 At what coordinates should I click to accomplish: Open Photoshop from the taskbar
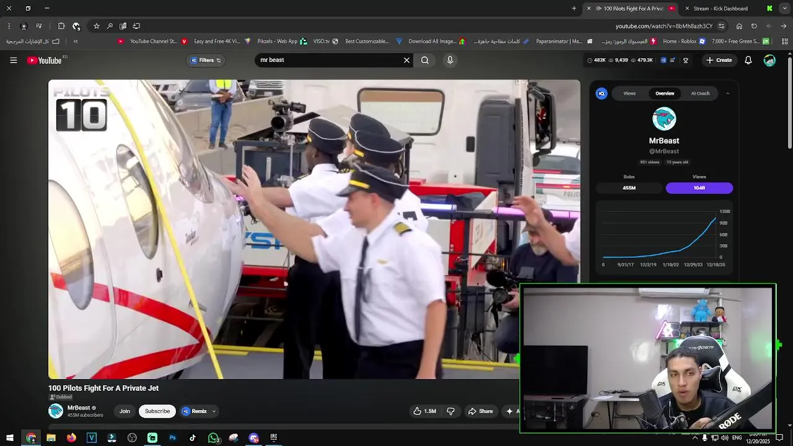click(x=172, y=438)
